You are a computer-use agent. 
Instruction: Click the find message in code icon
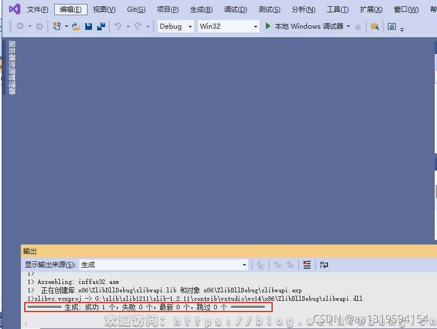(261, 265)
